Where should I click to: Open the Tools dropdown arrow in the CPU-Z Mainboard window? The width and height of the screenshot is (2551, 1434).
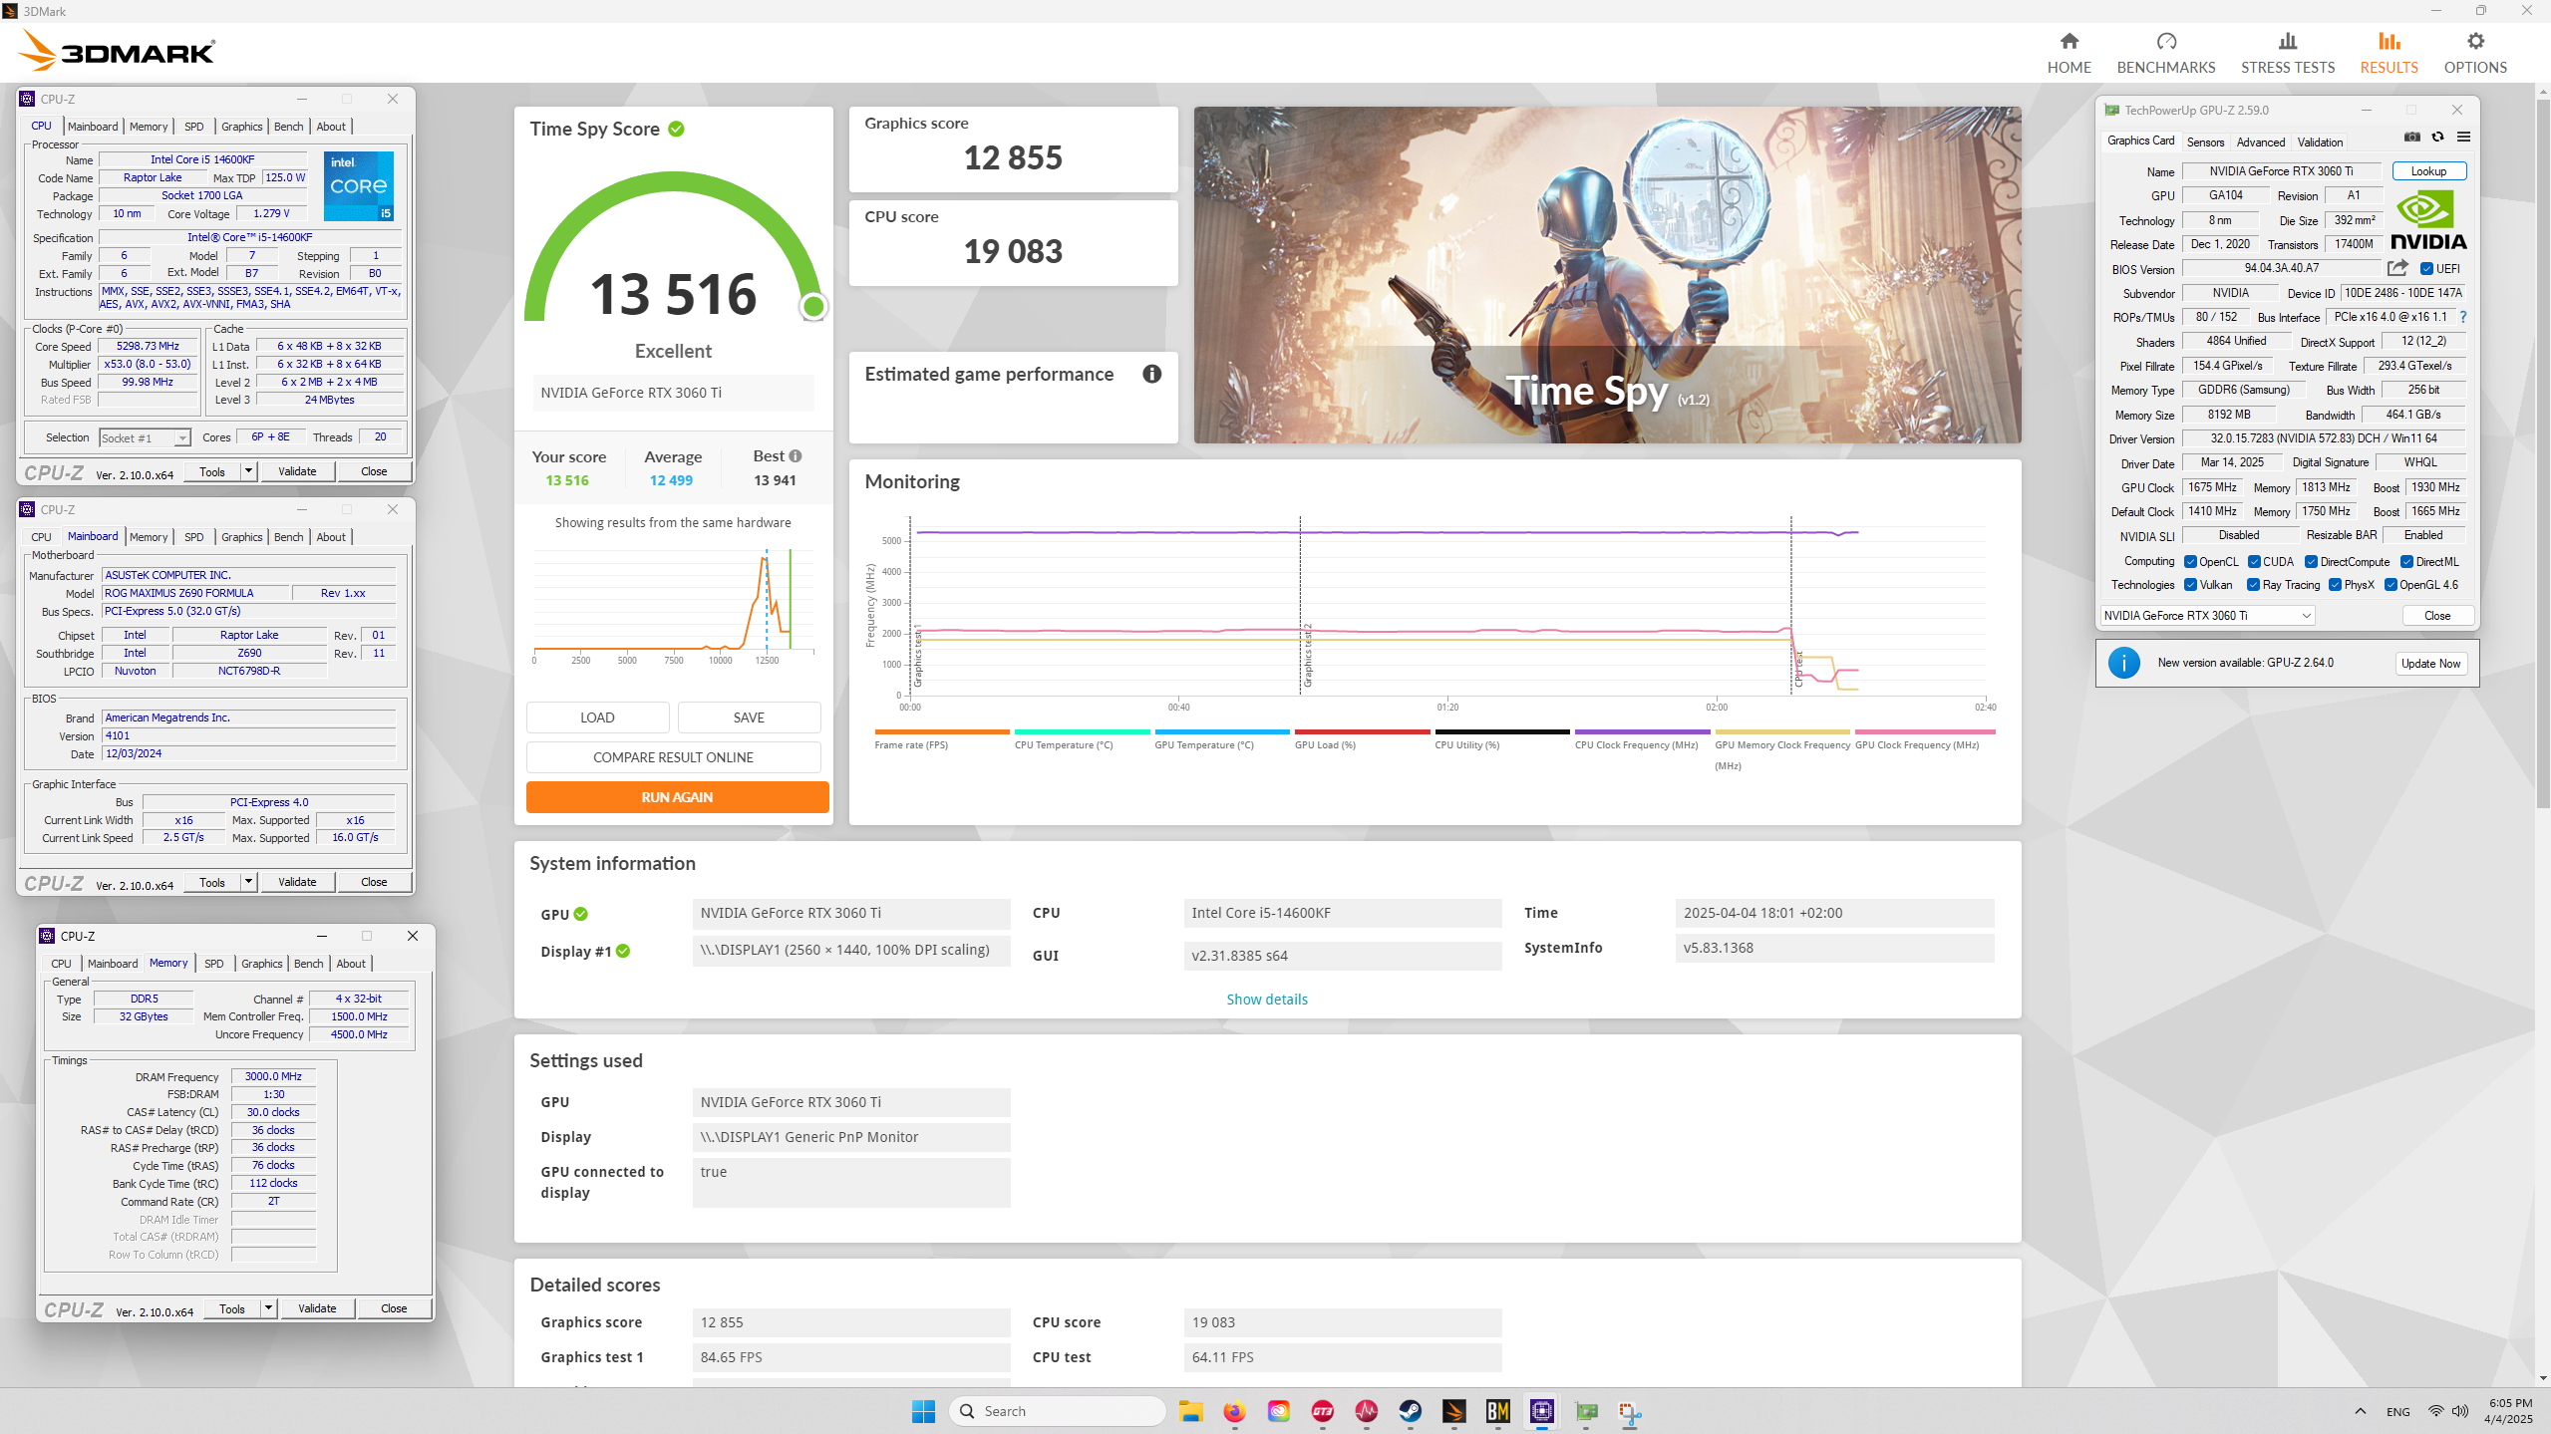(x=248, y=882)
